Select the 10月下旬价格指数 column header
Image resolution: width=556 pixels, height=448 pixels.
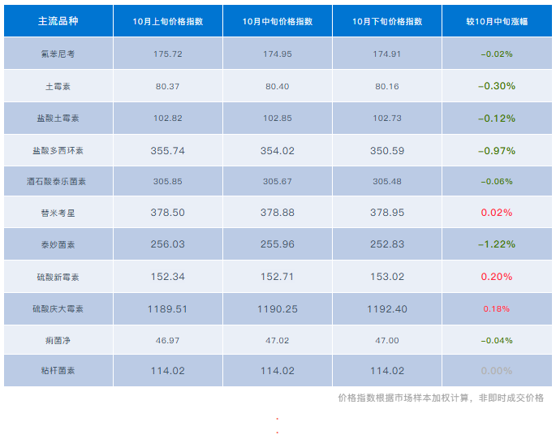[x=386, y=21]
